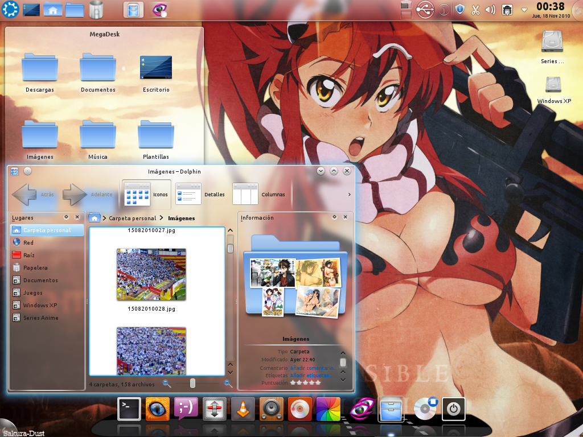
Task: Click the file view vertical scrollbar handle
Action: (230, 248)
